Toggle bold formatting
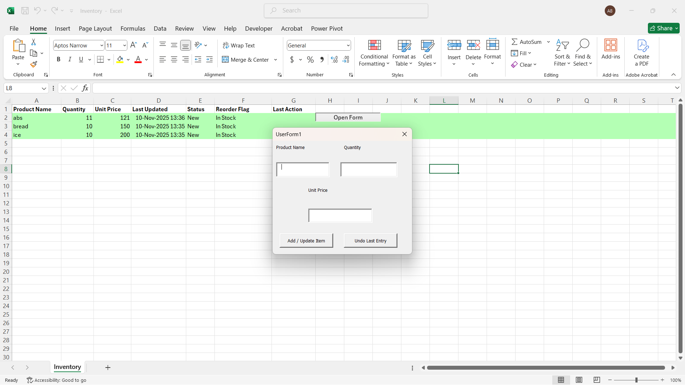This screenshot has width=685, height=385. (x=59, y=60)
